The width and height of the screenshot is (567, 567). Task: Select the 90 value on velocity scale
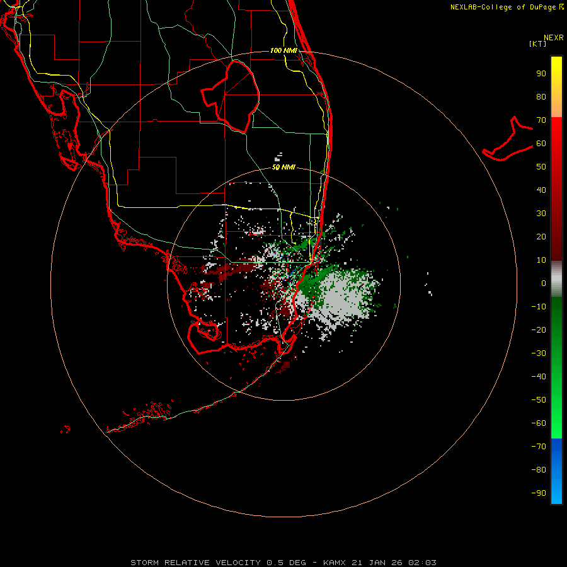pos(541,74)
